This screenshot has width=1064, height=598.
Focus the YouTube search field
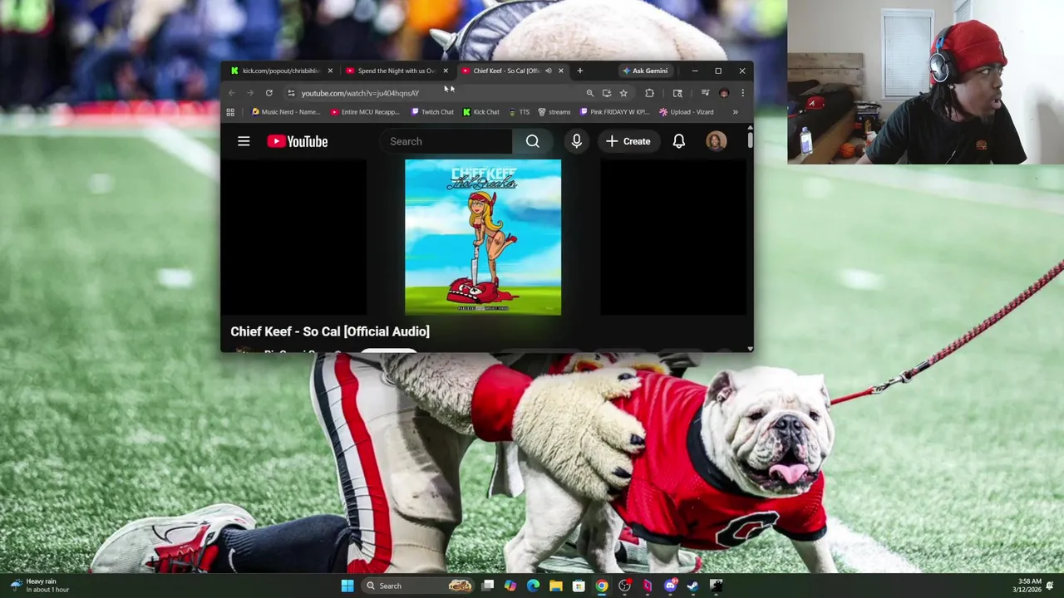coord(447,141)
